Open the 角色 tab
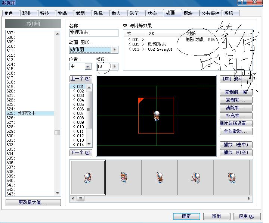The width and height of the screenshot is (269, 223). tap(11, 13)
